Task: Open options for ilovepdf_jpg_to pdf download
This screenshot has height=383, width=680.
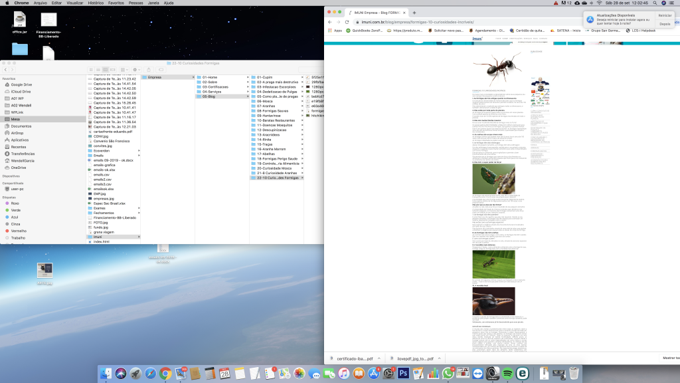Action: coord(440,358)
